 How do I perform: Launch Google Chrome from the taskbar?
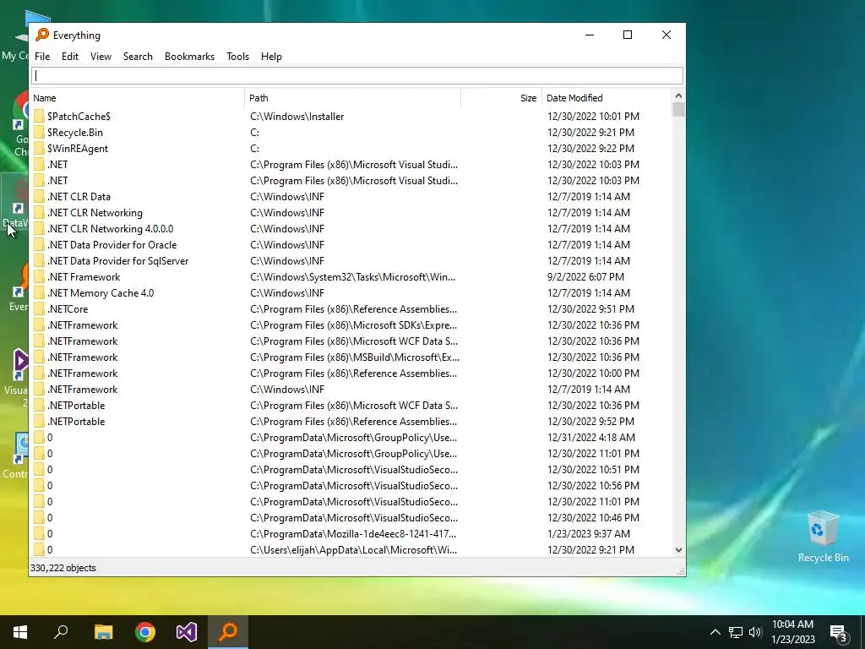(145, 632)
